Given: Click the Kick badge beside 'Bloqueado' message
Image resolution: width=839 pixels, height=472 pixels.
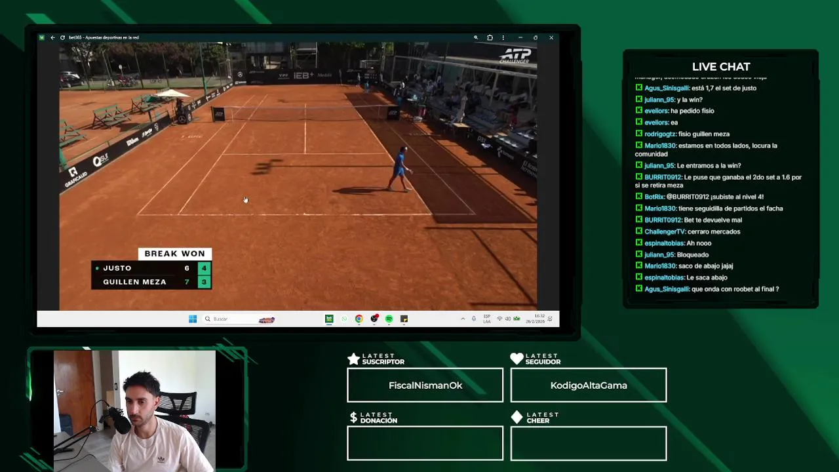Looking at the screenshot, I should (x=638, y=254).
